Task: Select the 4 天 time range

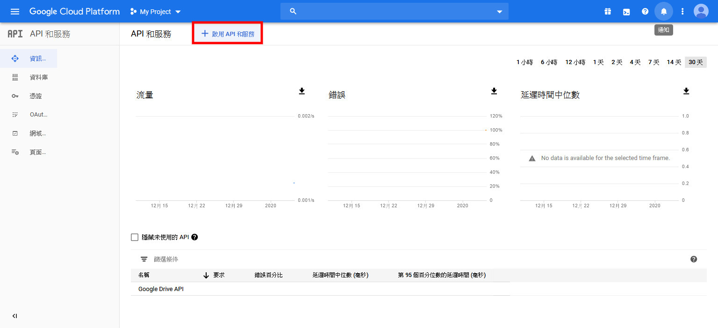Action: click(x=635, y=62)
